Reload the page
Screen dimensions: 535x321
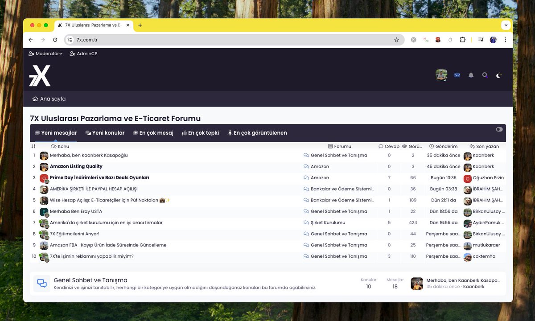coord(55,40)
